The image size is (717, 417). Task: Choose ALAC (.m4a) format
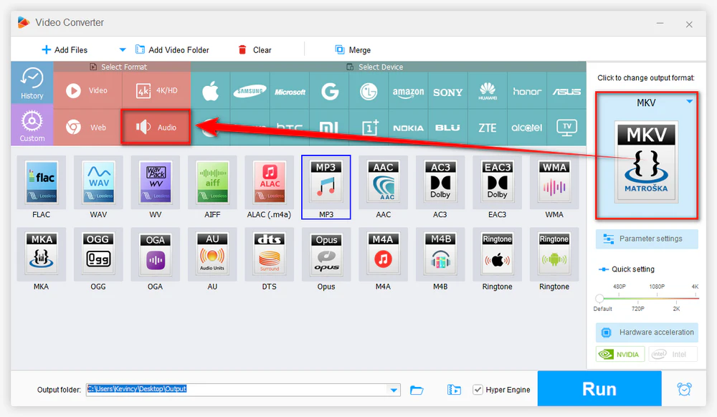point(270,183)
